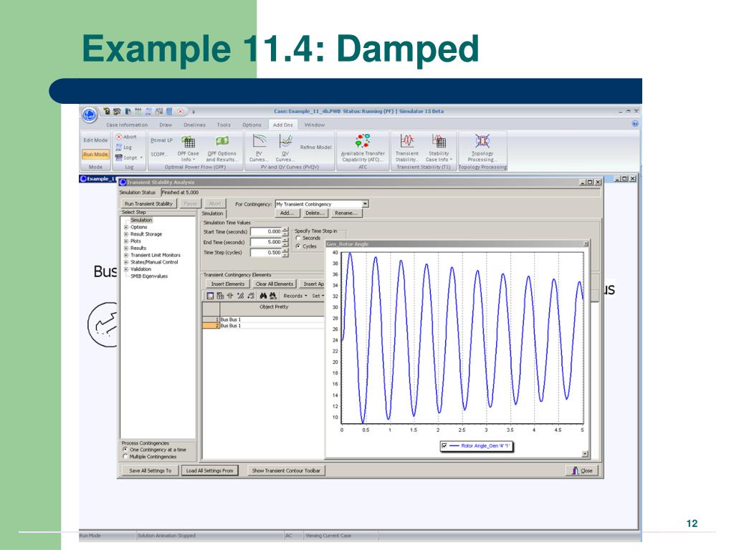
Task: Select the Seconds time step radio button
Action: pyautogui.click(x=298, y=238)
